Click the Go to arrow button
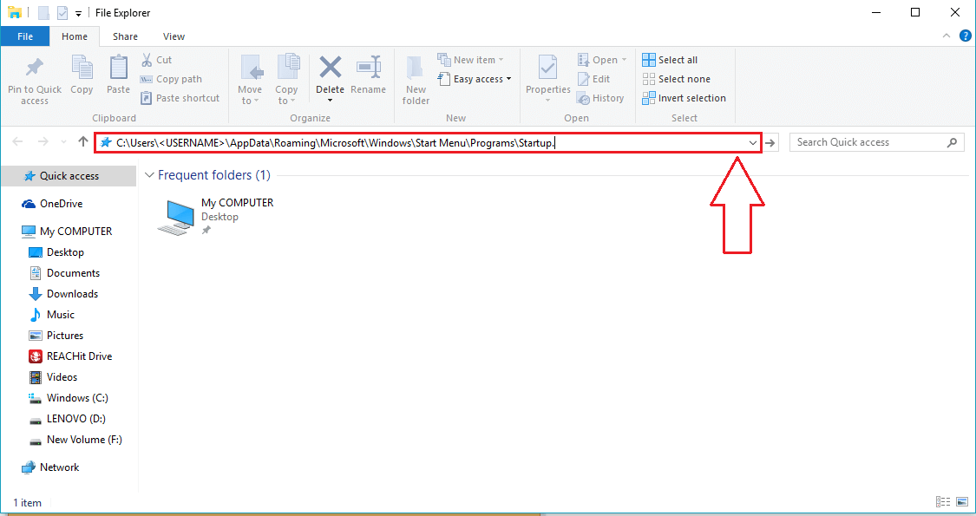The width and height of the screenshot is (976, 516). [770, 142]
